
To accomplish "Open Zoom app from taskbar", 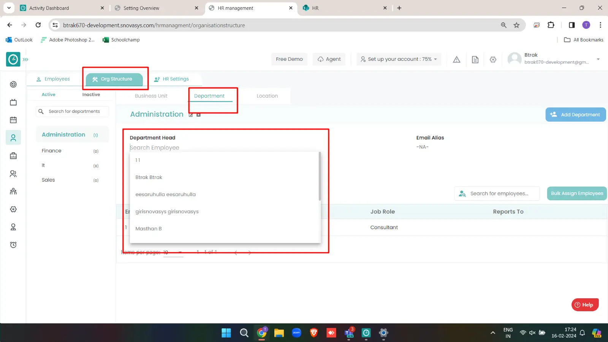I will [296, 333].
